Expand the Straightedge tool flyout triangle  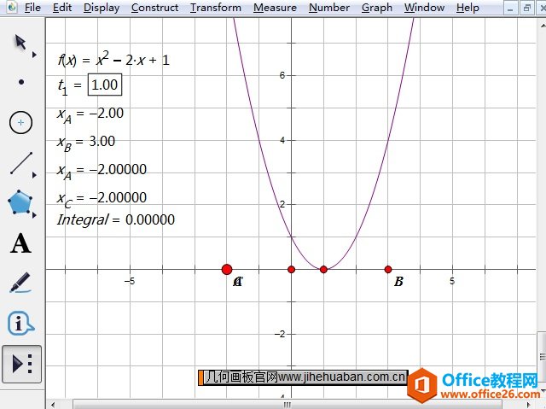point(34,175)
